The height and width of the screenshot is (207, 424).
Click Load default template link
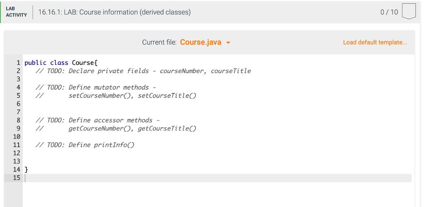click(x=375, y=43)
